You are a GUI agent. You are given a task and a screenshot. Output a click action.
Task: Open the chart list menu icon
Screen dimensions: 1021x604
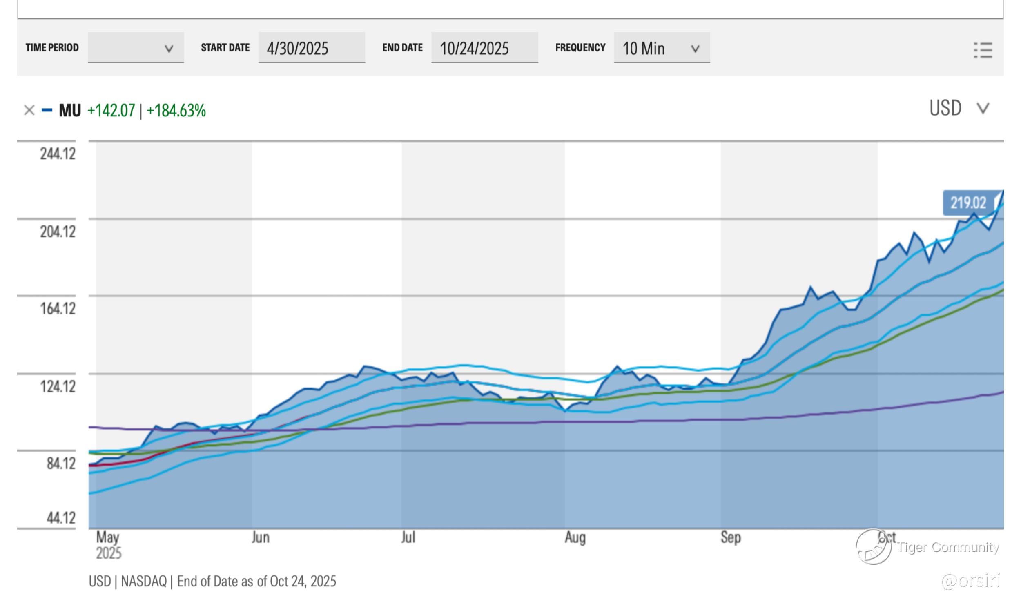tap(983, 50)
